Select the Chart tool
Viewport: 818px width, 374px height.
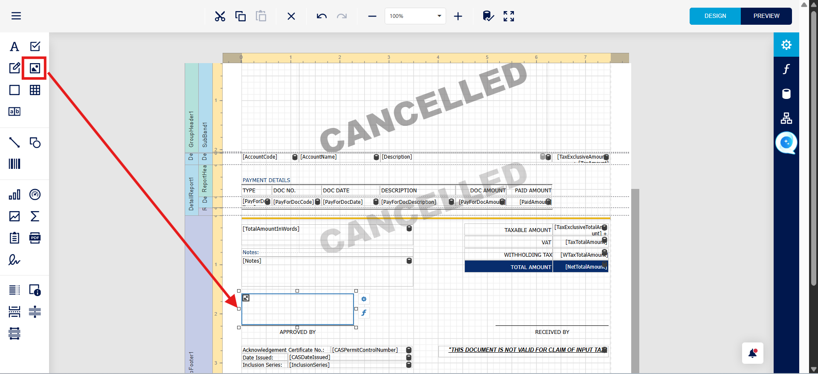15,194
